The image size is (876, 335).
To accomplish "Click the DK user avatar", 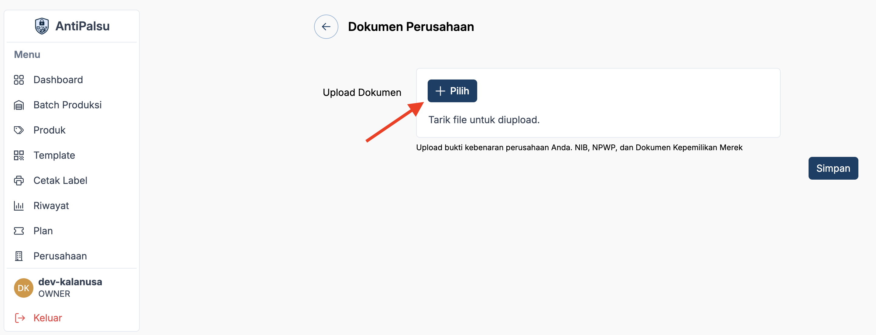I will pos(23,288).
